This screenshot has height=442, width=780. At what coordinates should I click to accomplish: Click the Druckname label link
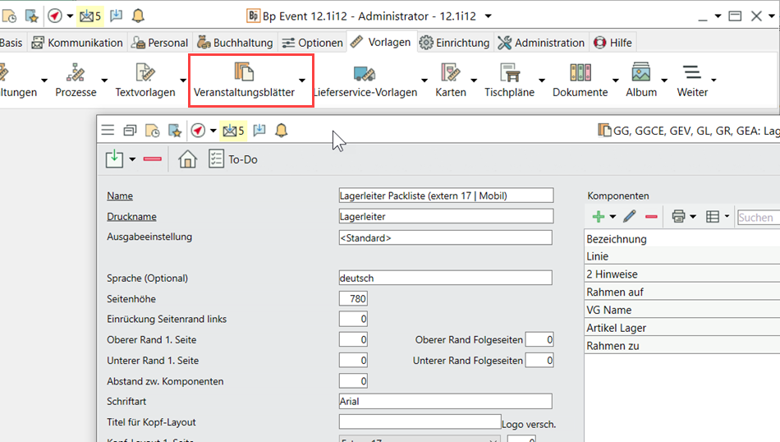coord(131,217)
